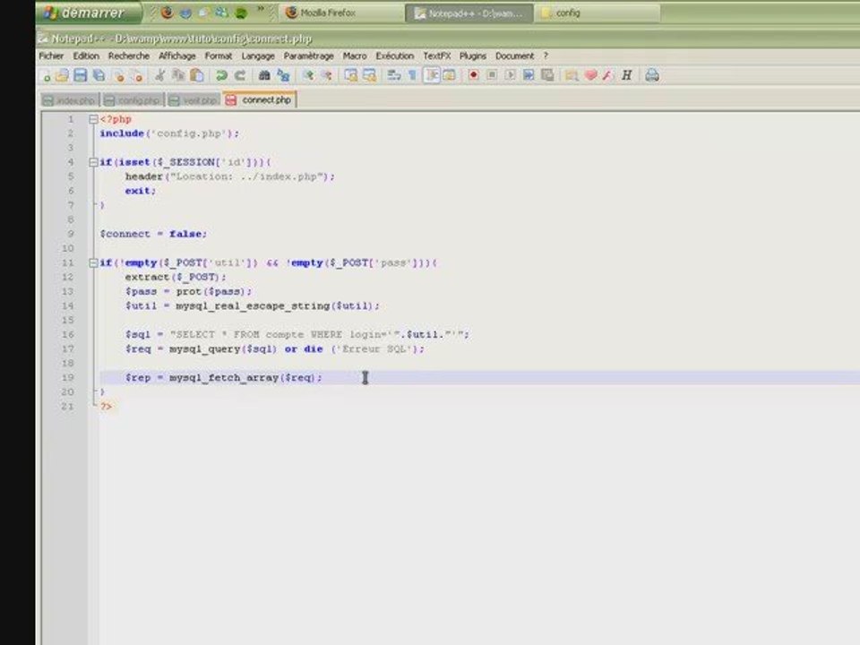This screenshot has height=645, width=860.
Task: Click the include('config.php'); code line
Action: click(x=169, y=133)
